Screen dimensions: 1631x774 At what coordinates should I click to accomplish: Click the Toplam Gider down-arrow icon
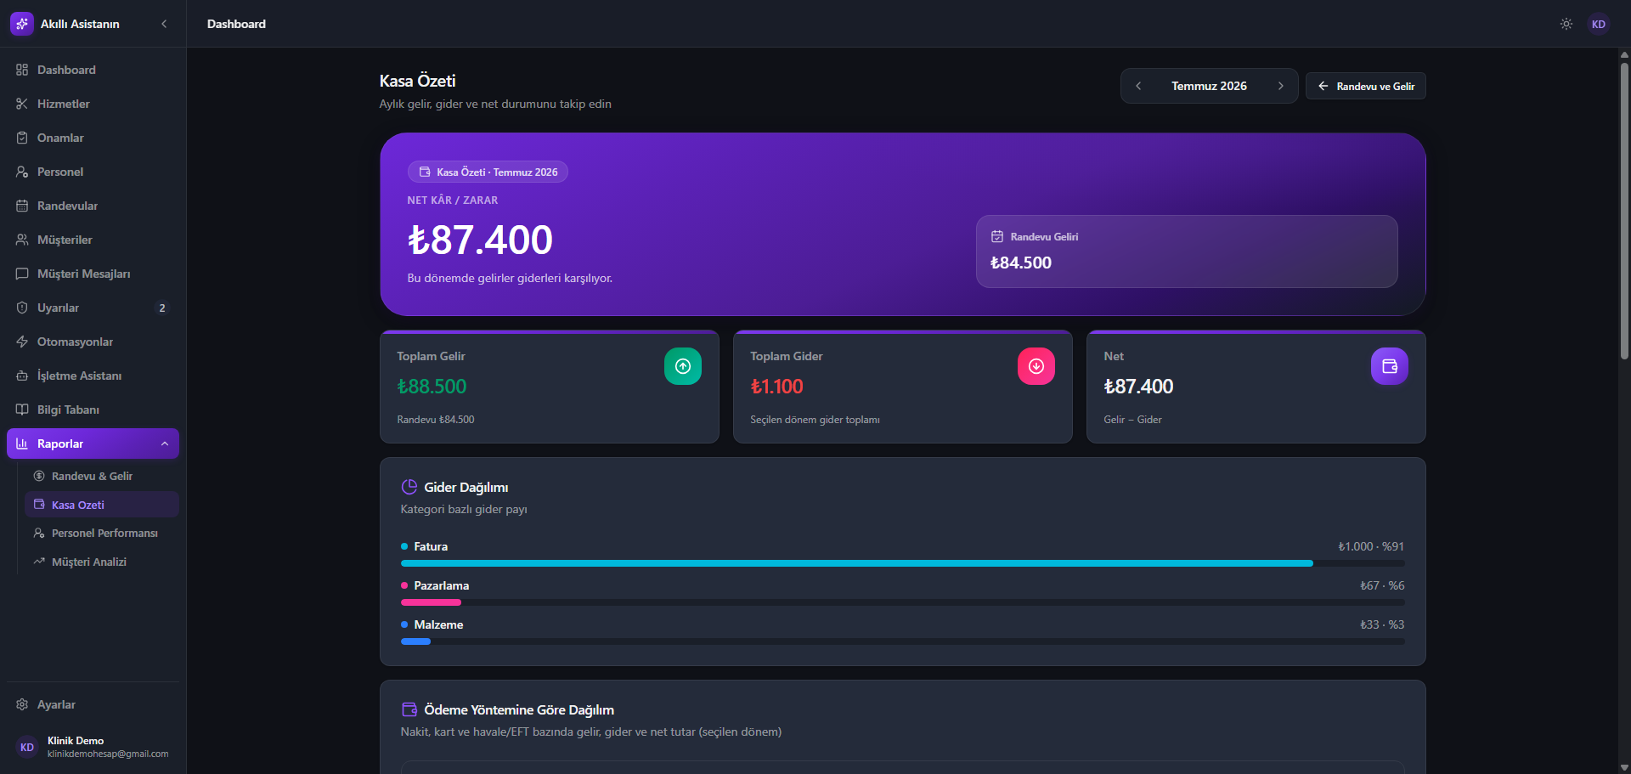(1036, 366)
